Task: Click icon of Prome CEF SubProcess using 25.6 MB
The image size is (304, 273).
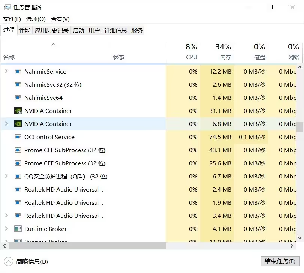Action: coord(18,163)
